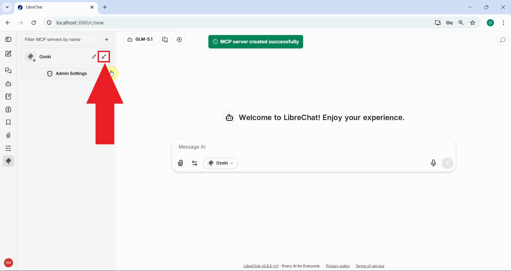This screenshot has height=271, width=511.
Task: Dismiss the MCP server created successfully notification
Action: pos(256,42)
